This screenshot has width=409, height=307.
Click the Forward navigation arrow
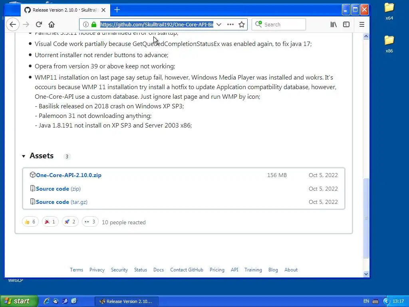(26, 24)
